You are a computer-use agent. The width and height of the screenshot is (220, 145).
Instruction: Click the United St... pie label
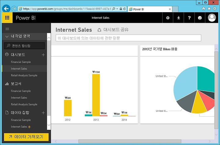(x=162, y=76)
